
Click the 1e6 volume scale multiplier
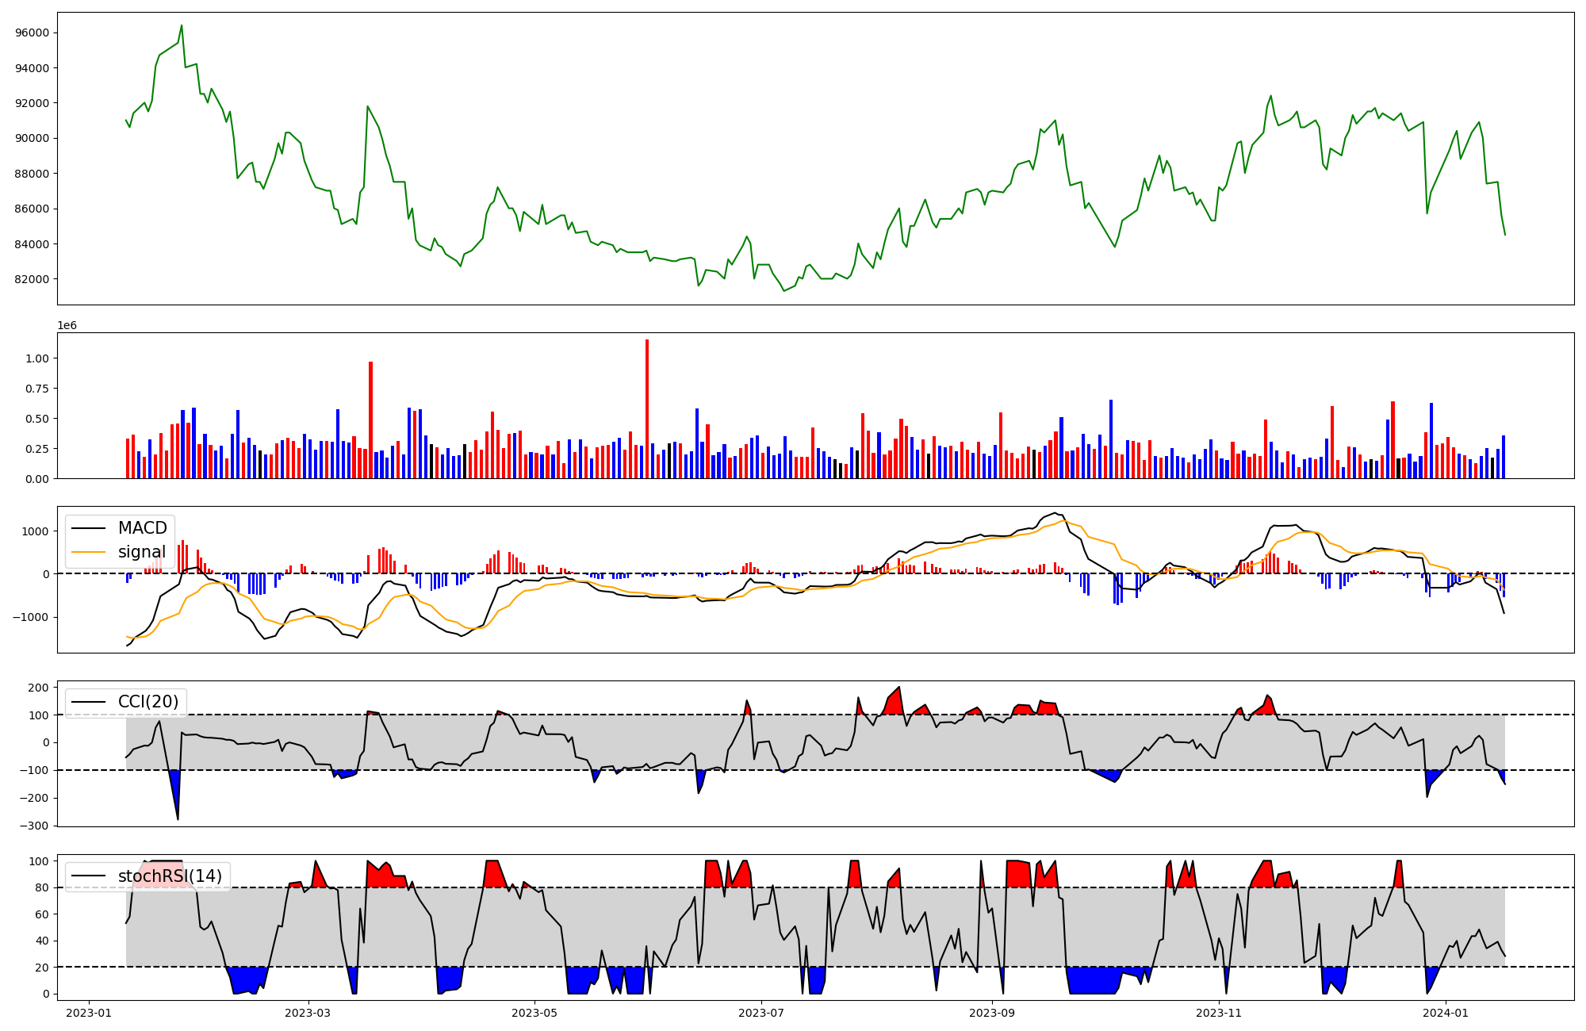[67, 325]
